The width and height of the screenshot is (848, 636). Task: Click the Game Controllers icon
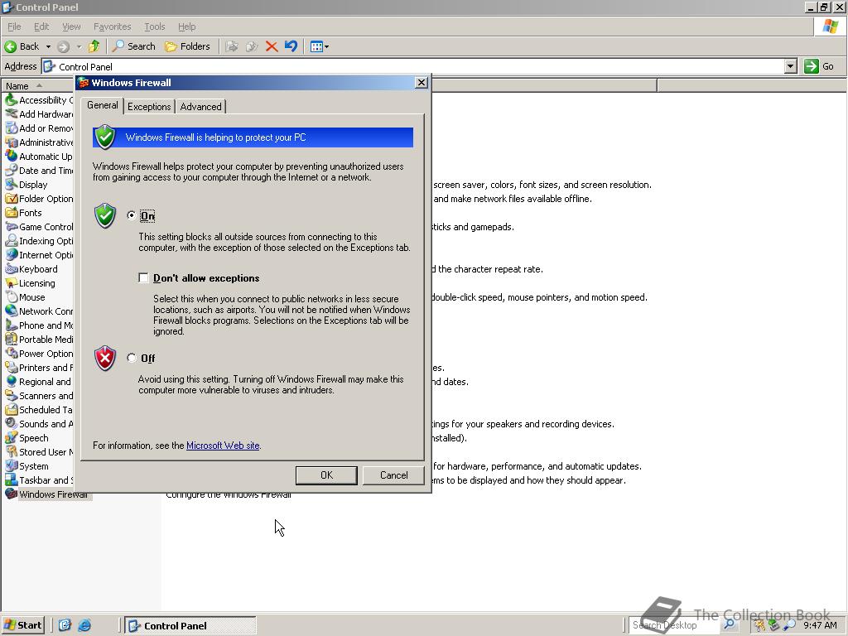11,226
